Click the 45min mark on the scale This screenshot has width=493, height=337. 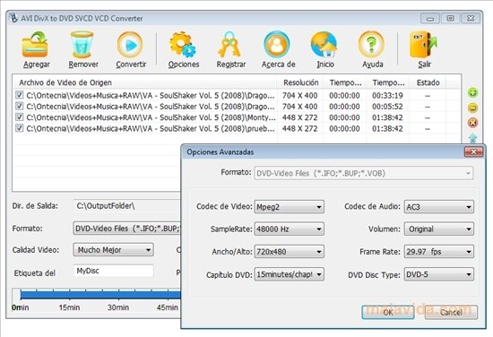click(x=168, y=307)
